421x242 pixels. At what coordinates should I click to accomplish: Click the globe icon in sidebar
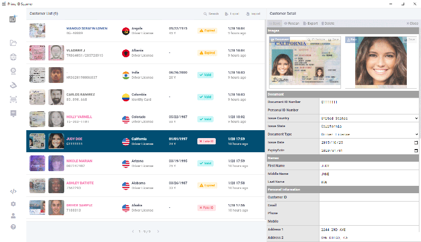click(13, 57)
